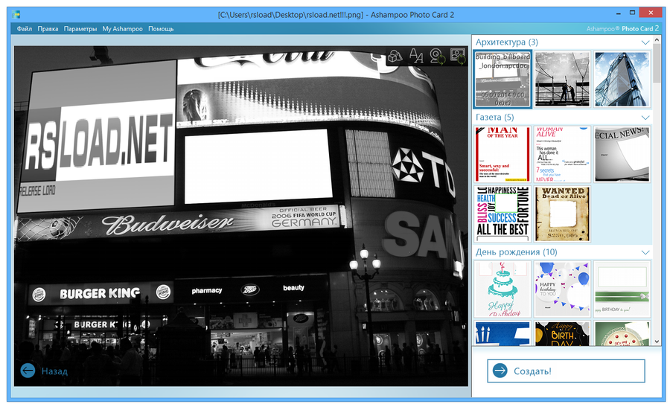The image size is (670, 407).
Task: Minimize the Ashampoo Photo Card window
Action: [619, 13]
